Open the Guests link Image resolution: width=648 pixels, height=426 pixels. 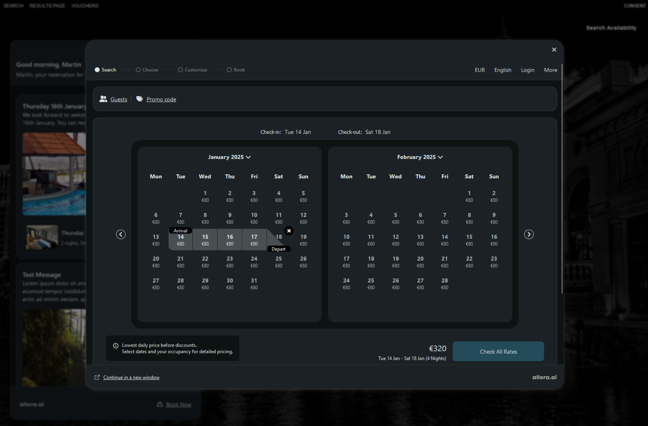point(119,99)
